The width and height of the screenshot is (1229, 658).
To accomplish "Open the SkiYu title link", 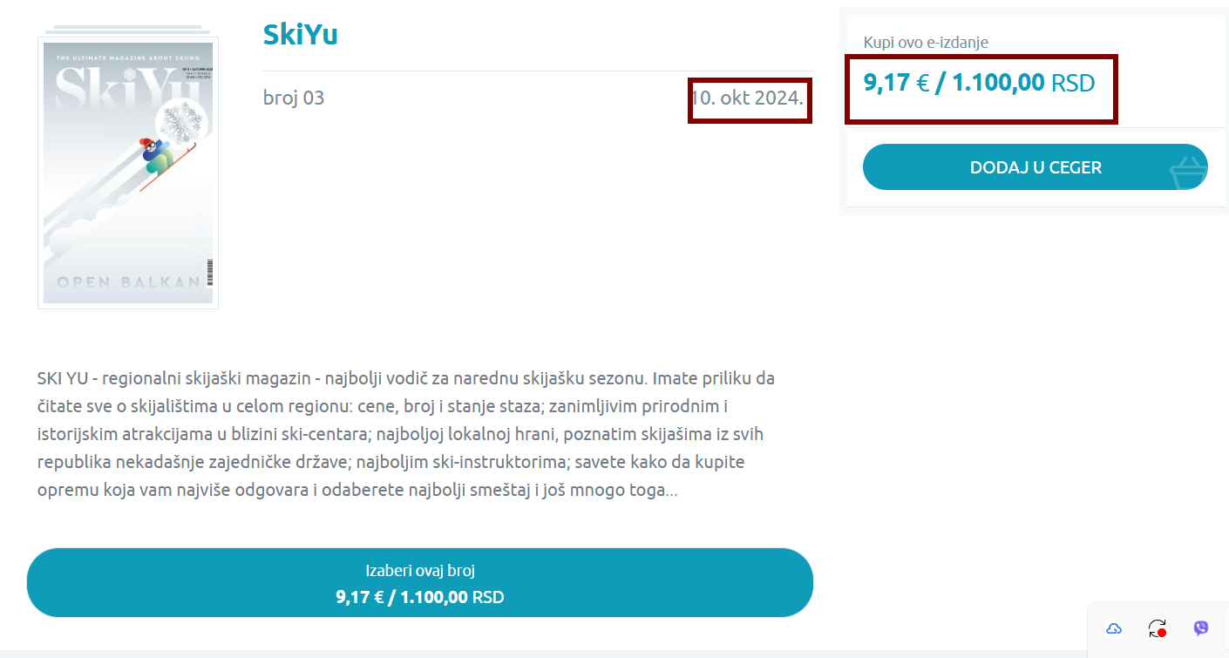I will click(x=300, y=35).
